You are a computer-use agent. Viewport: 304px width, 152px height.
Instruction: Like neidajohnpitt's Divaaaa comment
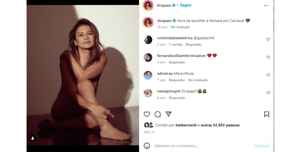click(268, 93)
